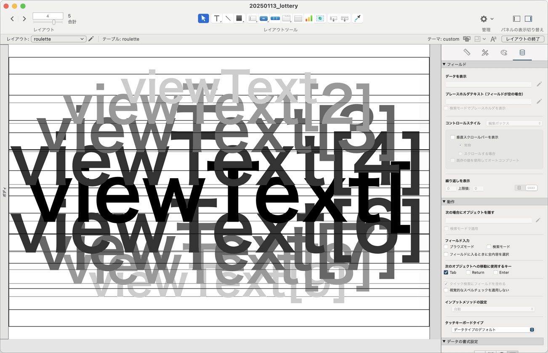The height and width of the screenshot is (353, 548).
Task: Select vertical repetition orientation button
Action: 519,188
